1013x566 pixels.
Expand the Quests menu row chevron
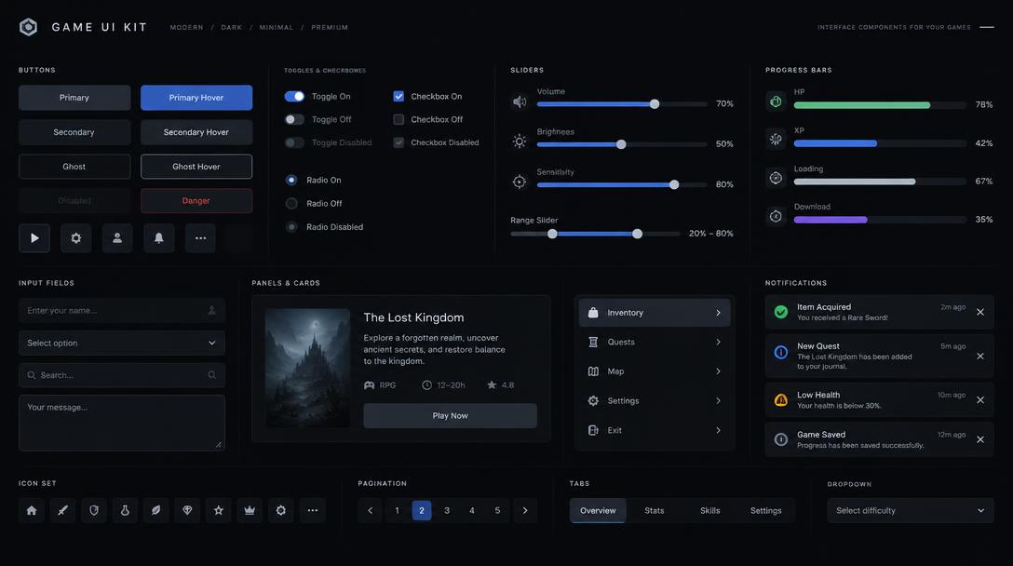tap(718, 342)
